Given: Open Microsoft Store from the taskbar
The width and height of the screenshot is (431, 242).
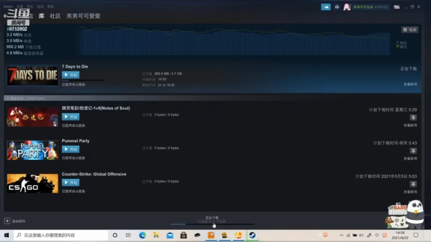Looking at the screenshot, I should tap(183, 235).
